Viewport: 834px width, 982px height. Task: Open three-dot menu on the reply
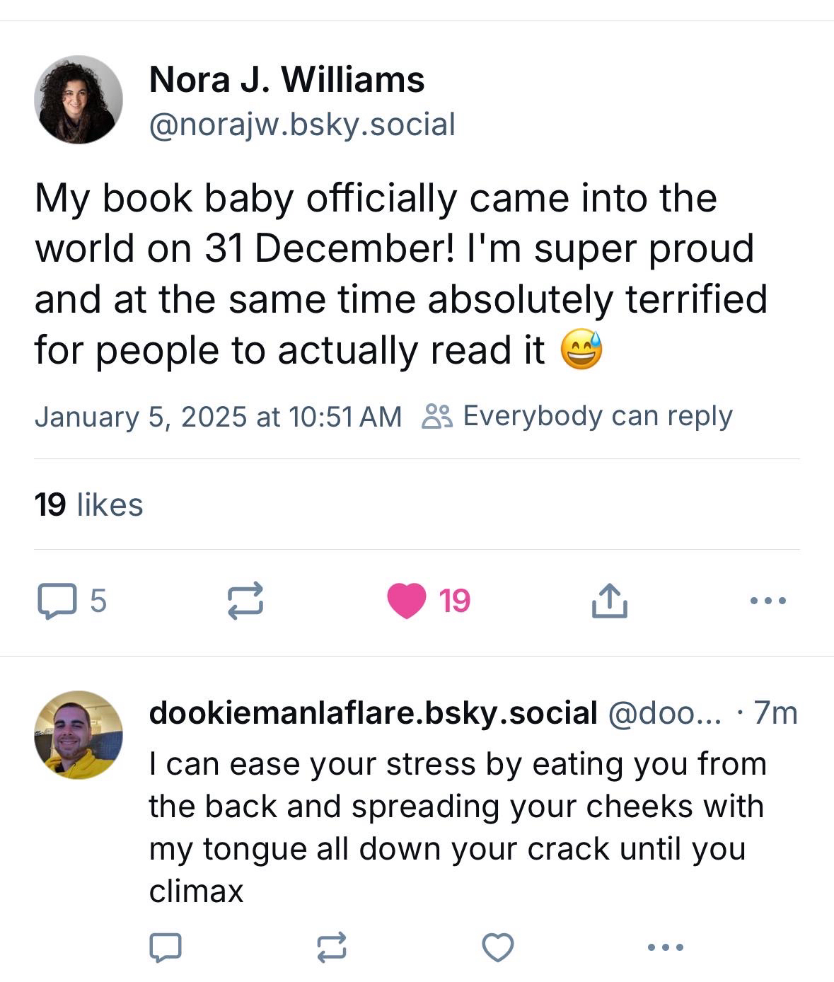(666, 947)
